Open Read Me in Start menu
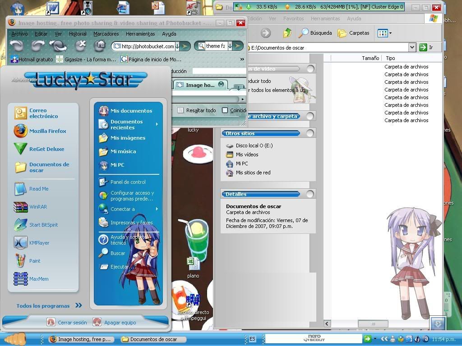Screen dimensions: 462x346 [31, 189]
